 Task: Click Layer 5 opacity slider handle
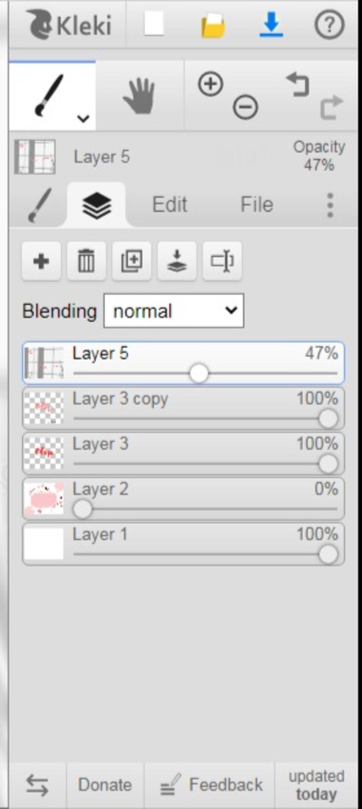point(199,373)
